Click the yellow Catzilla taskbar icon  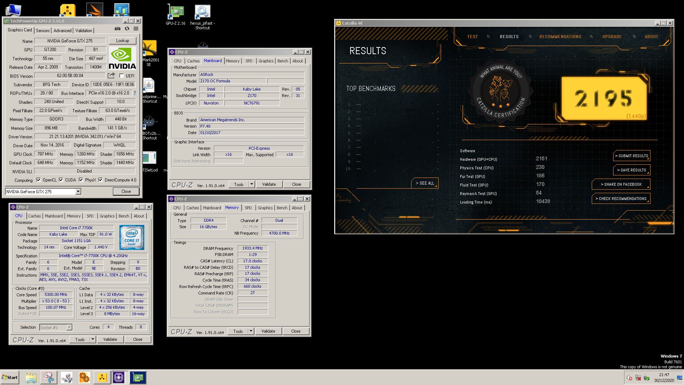[x=102, y=378]
